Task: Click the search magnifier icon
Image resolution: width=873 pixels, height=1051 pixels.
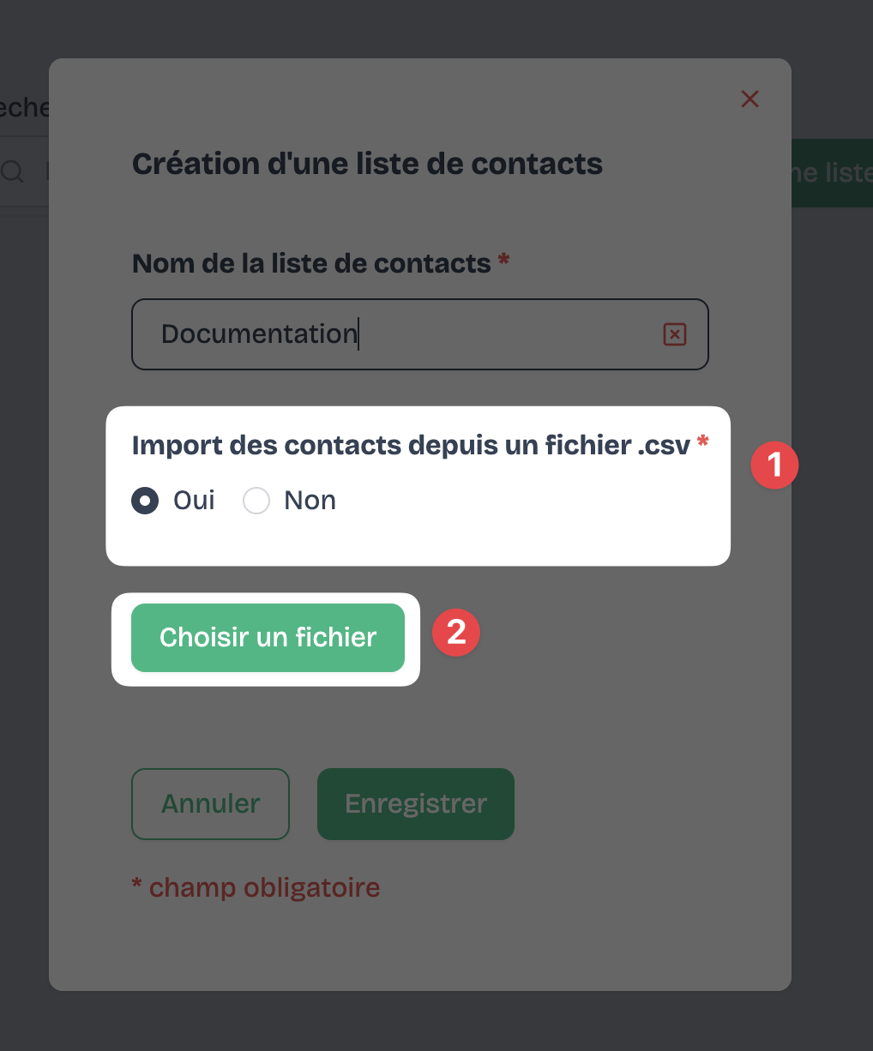Action: (13, 171)
